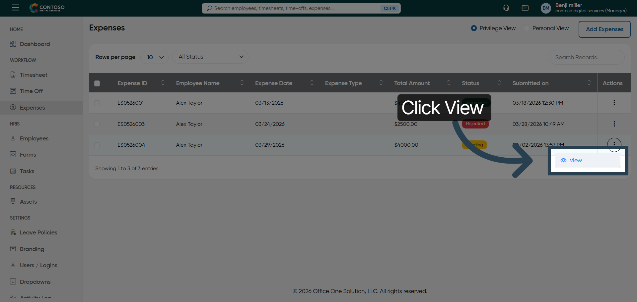Screen dimensions: 637x302
Task: Click the Add Expenses button
Action: [604, 29]
